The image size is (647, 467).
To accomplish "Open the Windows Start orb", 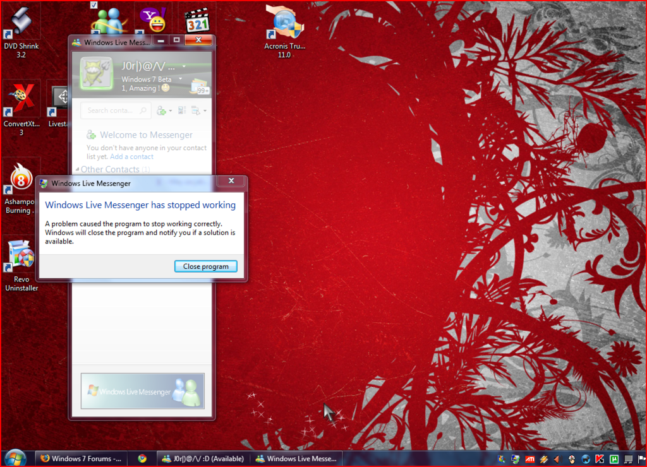I will 16,459.
